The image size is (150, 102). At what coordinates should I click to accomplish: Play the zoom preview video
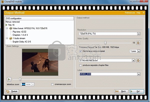9,79
